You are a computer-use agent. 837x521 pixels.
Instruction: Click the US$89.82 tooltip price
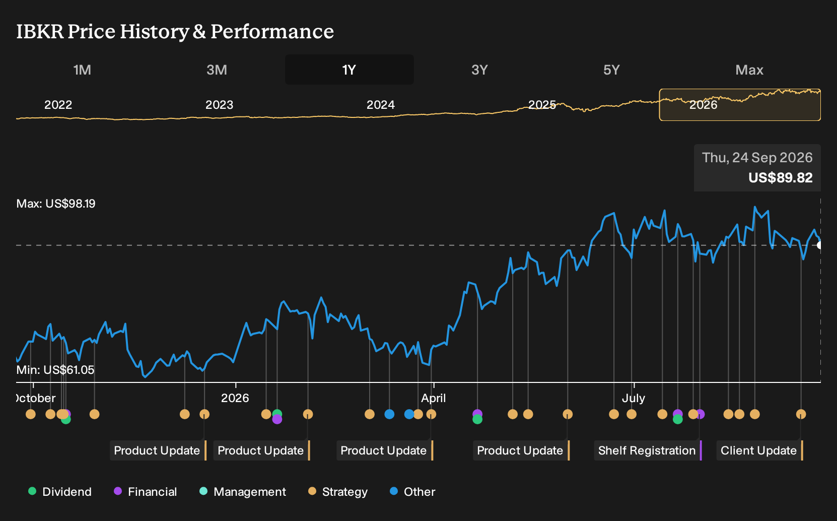tap(781, 178)
